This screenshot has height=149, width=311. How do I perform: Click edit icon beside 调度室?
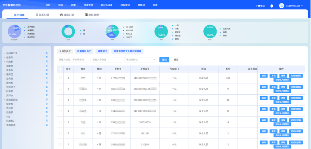(x=47, y=66)
